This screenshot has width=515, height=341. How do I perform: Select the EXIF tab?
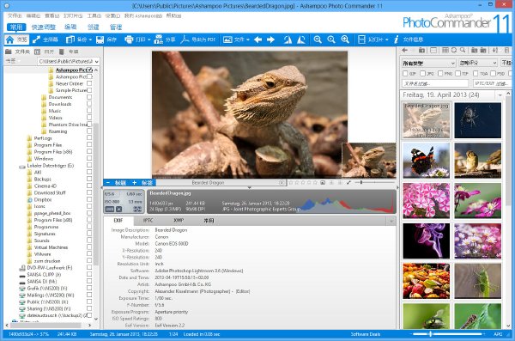pyautogui.click(x=118, y=220)
